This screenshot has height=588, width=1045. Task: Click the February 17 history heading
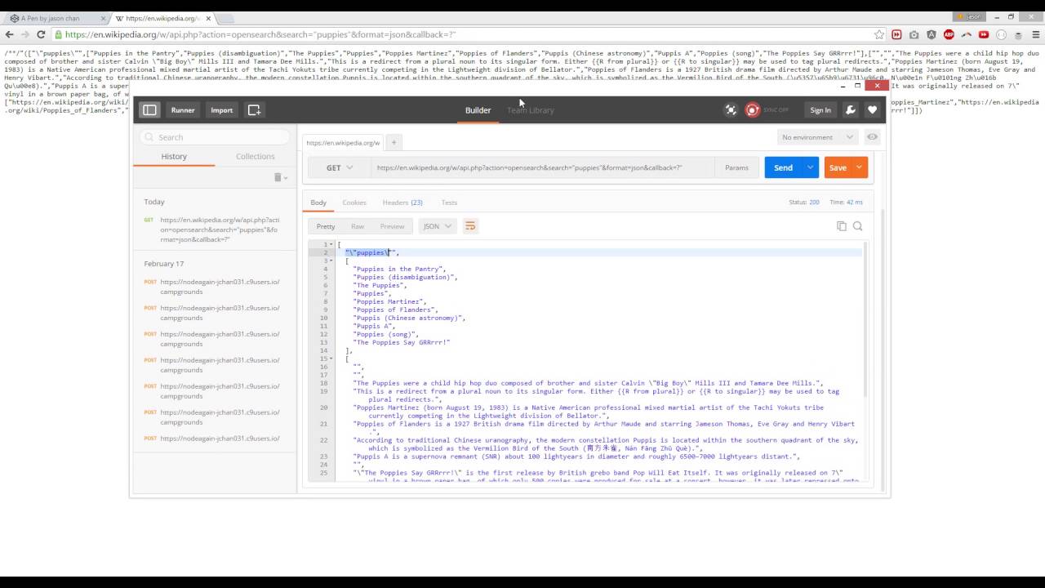click(164, 264)
